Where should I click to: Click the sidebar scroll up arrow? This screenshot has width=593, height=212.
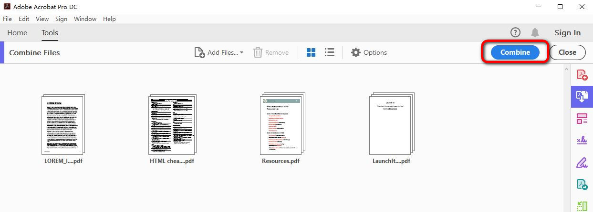point(567,69)
